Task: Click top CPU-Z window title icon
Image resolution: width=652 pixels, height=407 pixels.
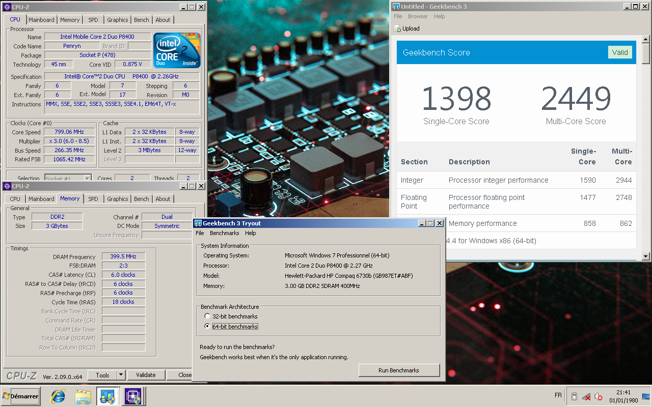Action: pos(7,7)
